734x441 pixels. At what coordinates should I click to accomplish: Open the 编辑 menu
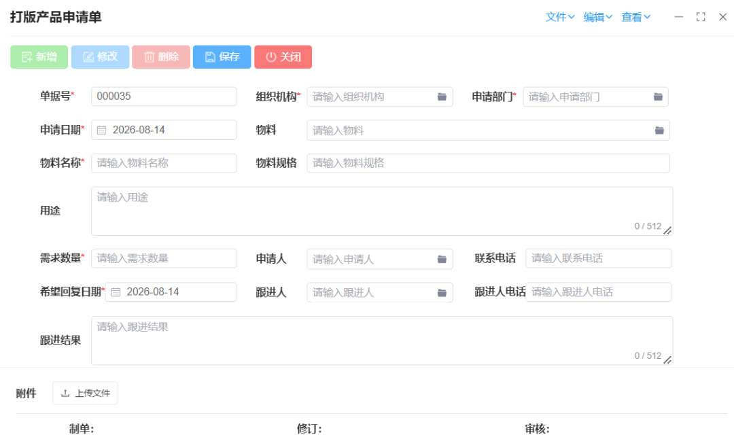point(598,17)
